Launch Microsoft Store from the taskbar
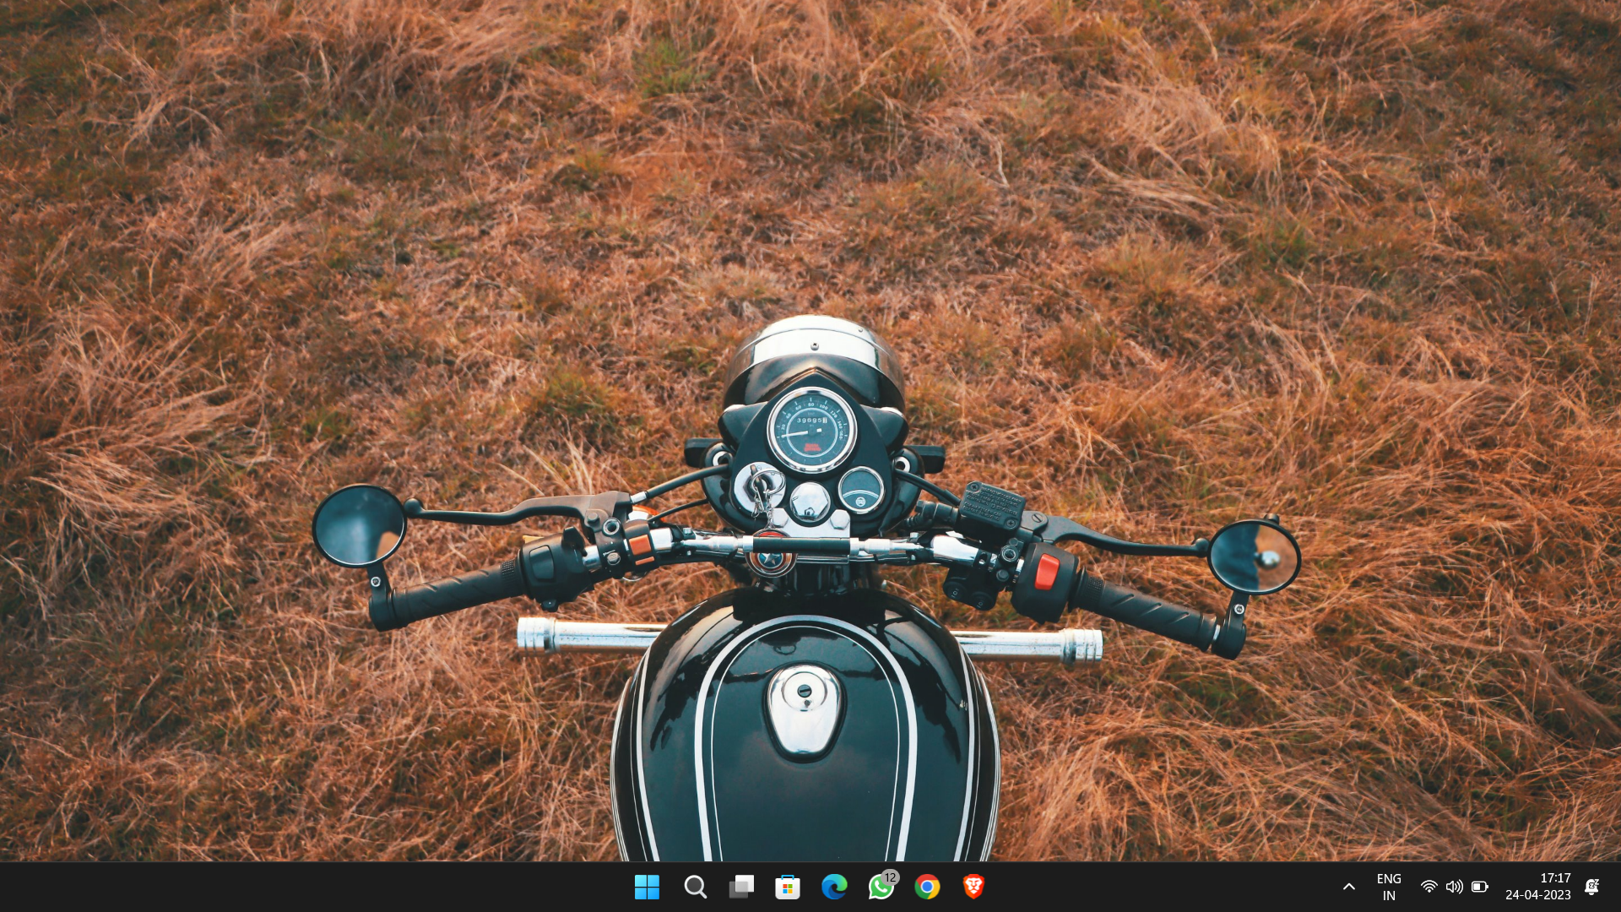Image resolution: width=1621 pixels, height=912 pixels. 788,887
